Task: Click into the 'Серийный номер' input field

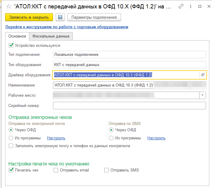Action: 129,106
